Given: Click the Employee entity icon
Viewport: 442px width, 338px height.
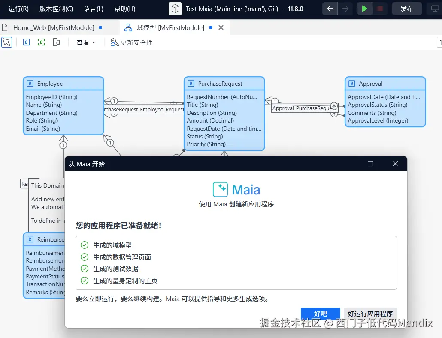Looking at the screenshot, I should tap(30, 83).
